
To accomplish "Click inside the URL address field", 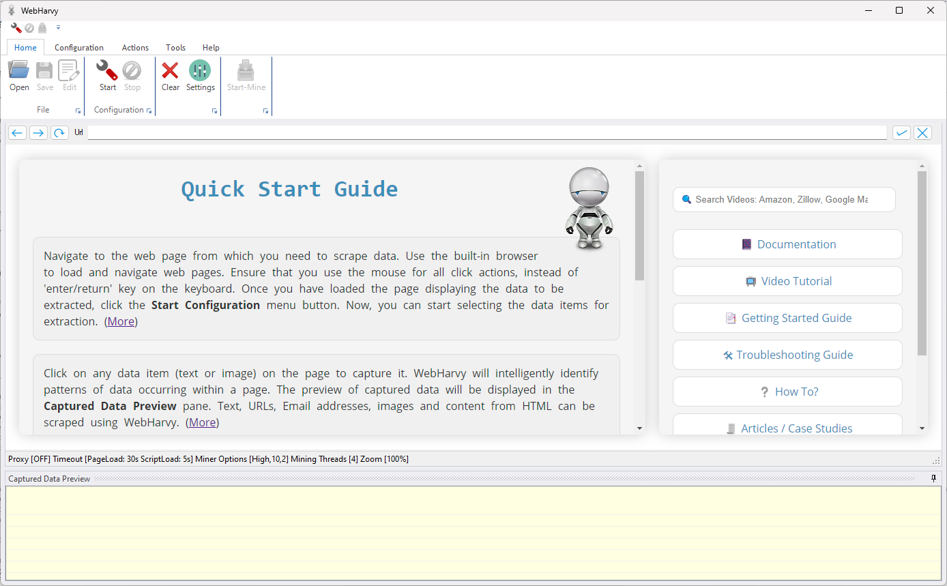I will click(478, 132).
